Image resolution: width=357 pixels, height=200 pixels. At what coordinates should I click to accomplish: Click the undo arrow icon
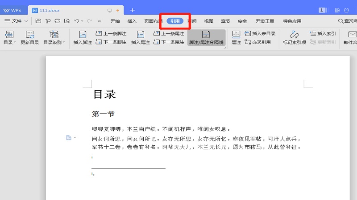(x=77, y=21)
